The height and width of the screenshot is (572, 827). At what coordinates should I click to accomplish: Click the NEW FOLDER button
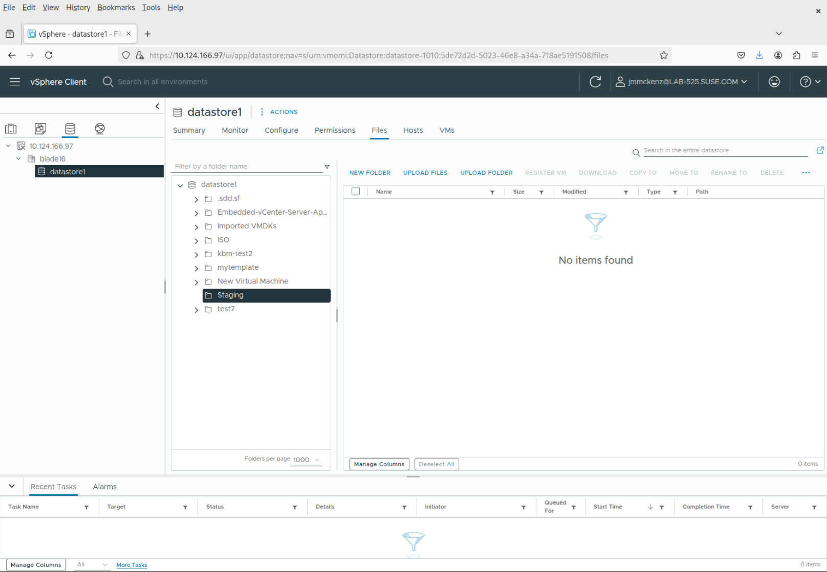370,173
